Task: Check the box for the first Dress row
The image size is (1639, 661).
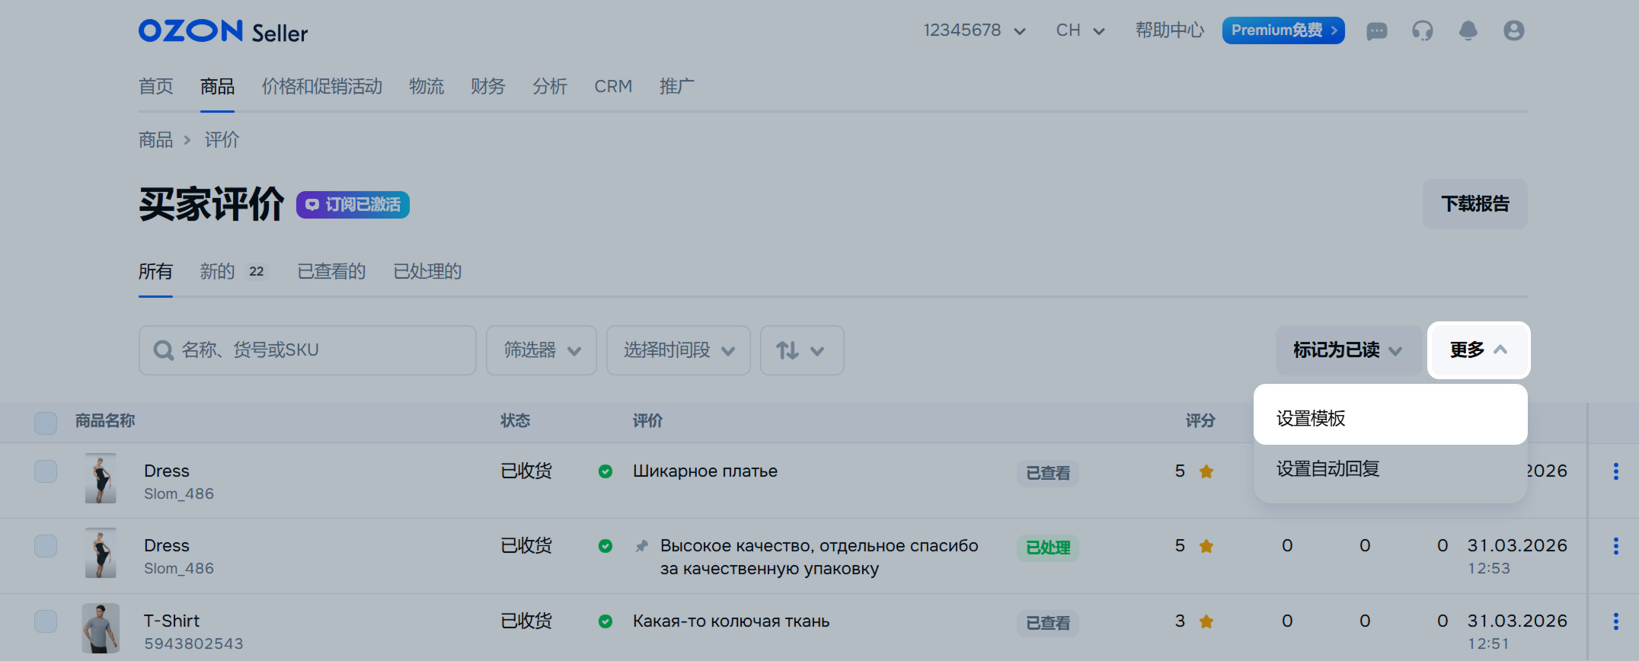Action: 46,471
